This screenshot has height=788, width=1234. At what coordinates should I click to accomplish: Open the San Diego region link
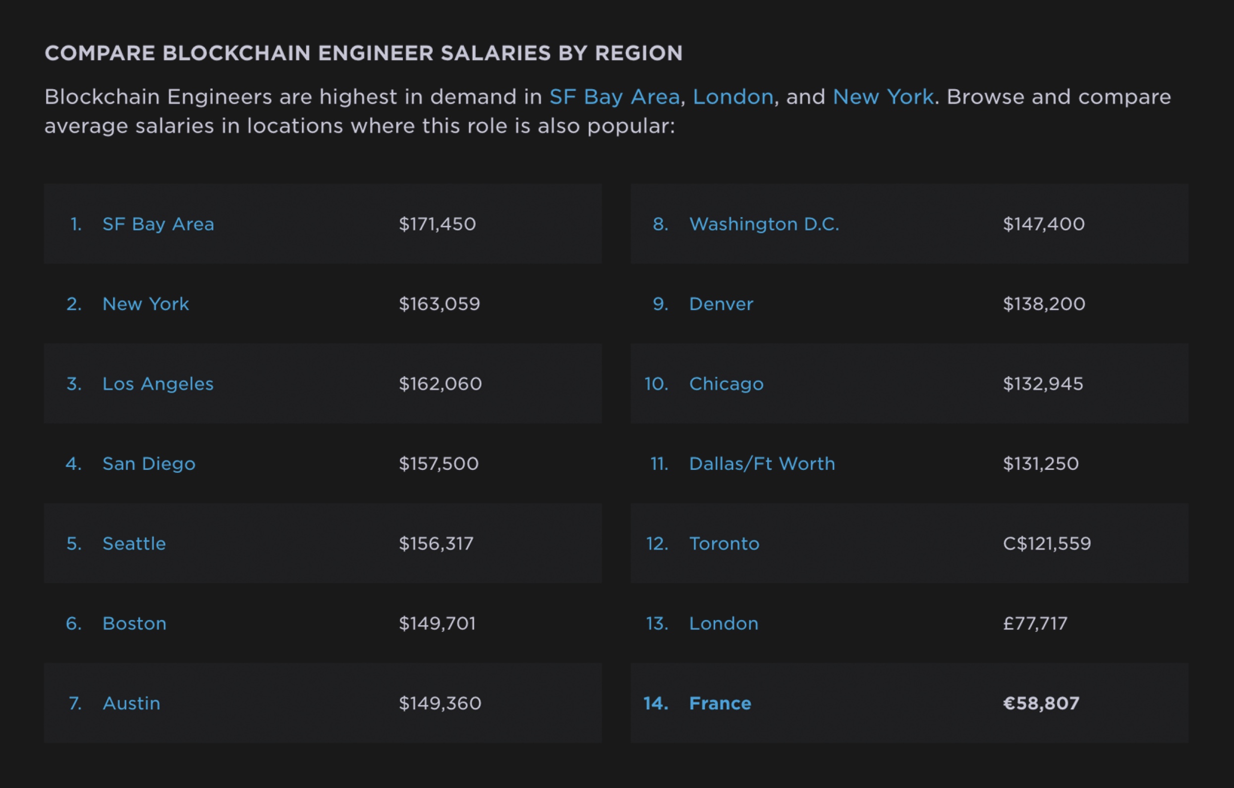click(149, 464)
